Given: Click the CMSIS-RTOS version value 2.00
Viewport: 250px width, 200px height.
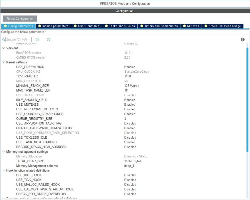Looking at the screenshot, I should tap(127, 57).
